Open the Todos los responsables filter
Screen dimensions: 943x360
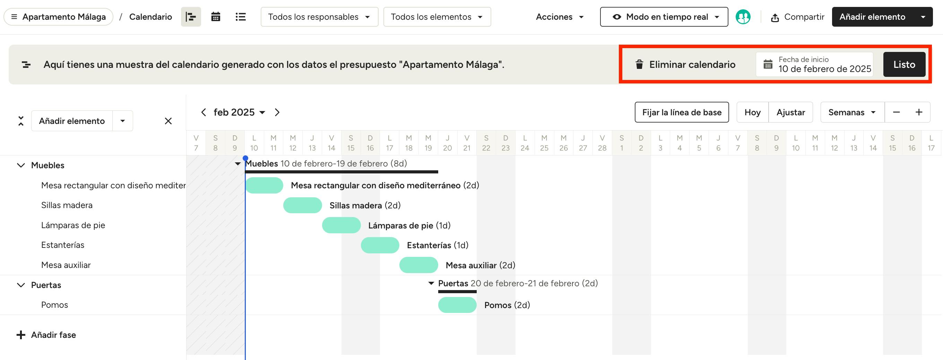[319, 17]
